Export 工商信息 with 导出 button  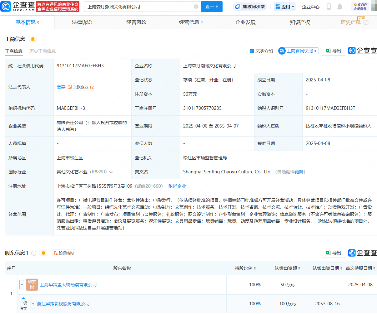point(334,51)
